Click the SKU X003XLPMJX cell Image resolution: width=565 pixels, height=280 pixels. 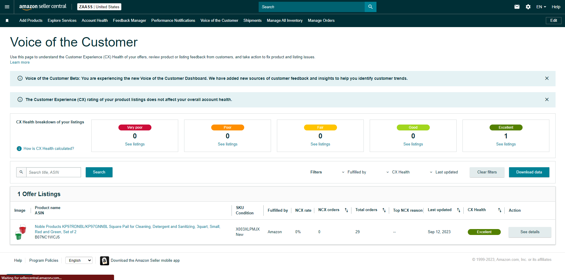pos(248,229)
